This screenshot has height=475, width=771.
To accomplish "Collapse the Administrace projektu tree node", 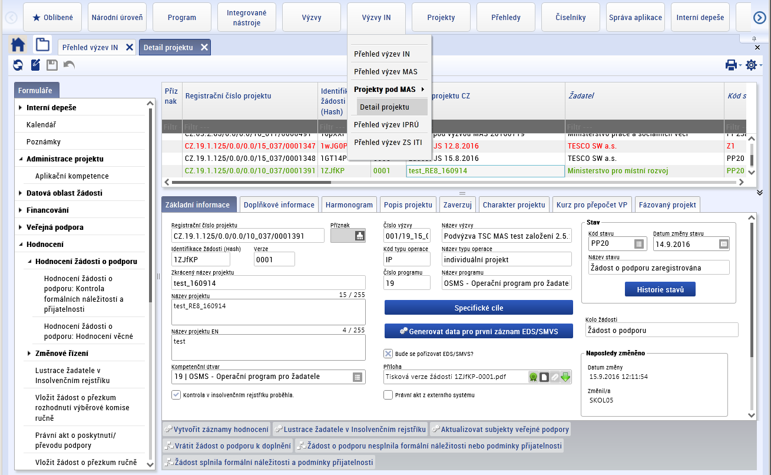I will pos(21,159).
